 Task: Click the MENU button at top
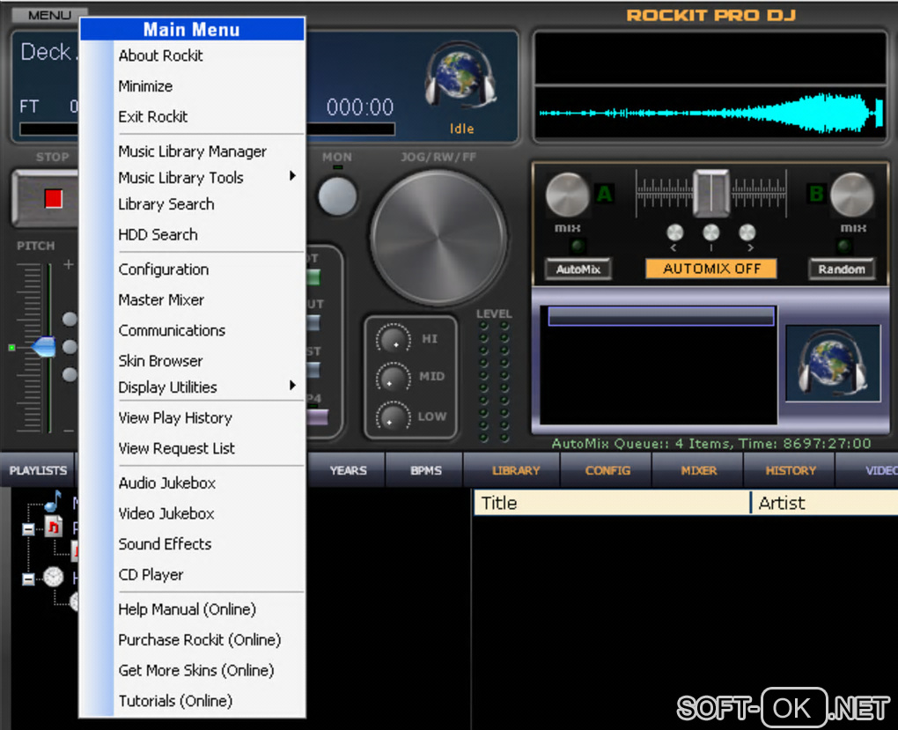pos(49,15)
